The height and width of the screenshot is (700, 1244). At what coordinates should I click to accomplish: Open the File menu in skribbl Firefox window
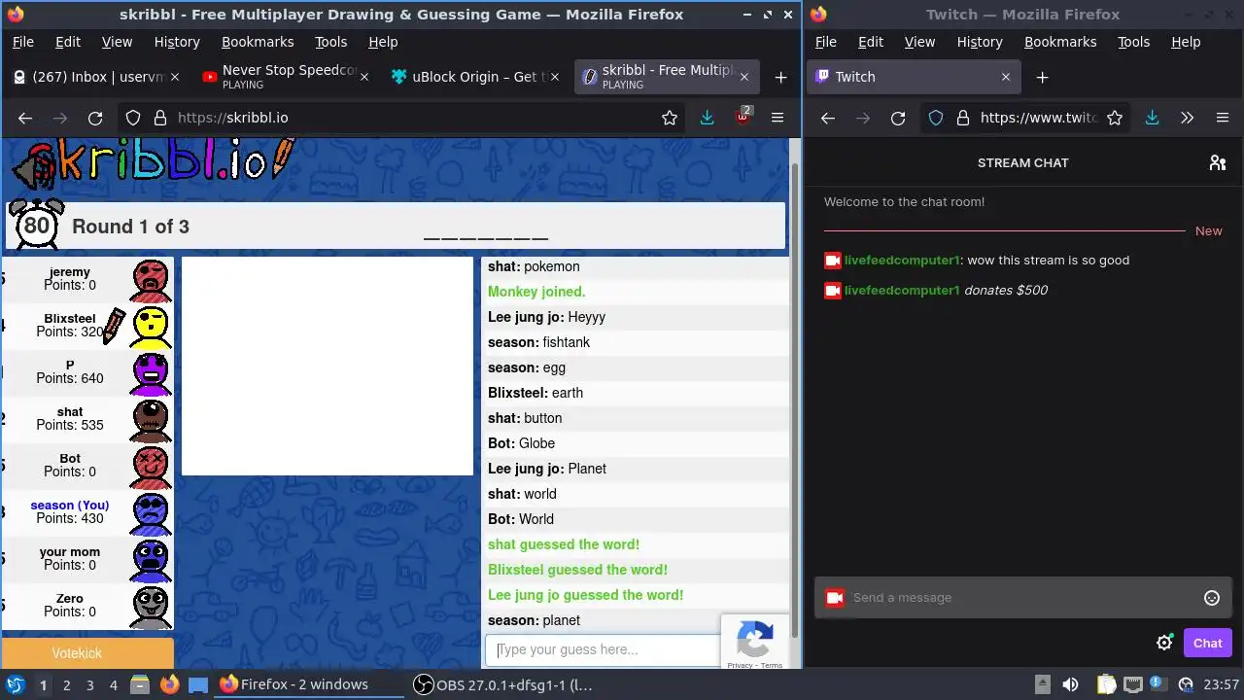[x=22, y=42]
